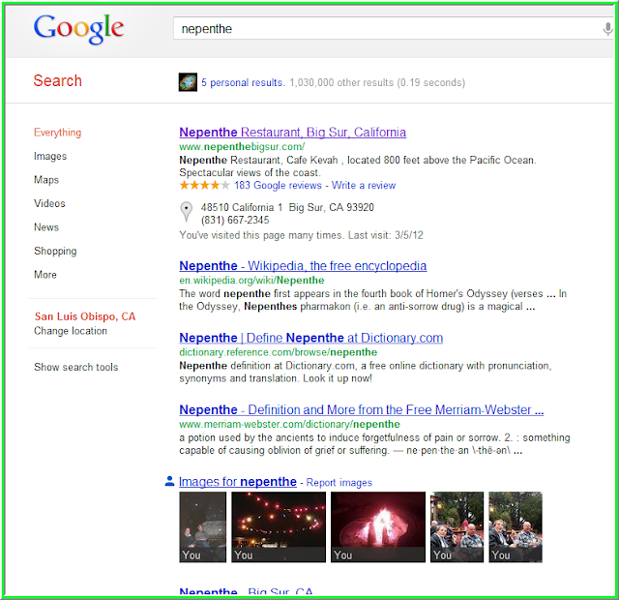Open thumbnail with string lights

tap(279, 526)
